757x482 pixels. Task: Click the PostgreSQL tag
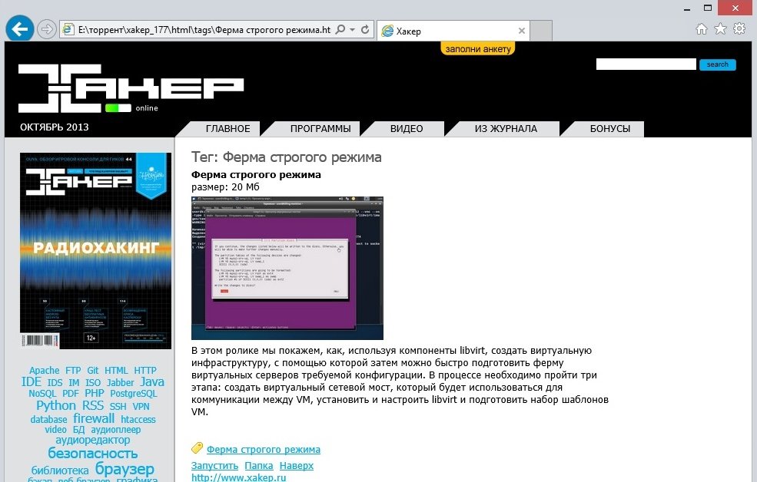(x=134, y=393)
